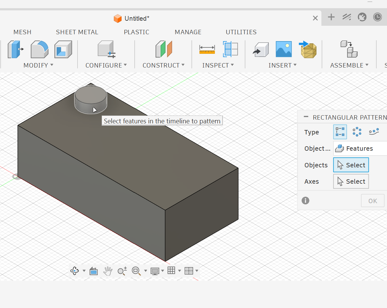Image resolution: width=387 pixels, height=308 pixels.
Task: Switch to the UTILITIES tab
Action: [x=241, y=32]
